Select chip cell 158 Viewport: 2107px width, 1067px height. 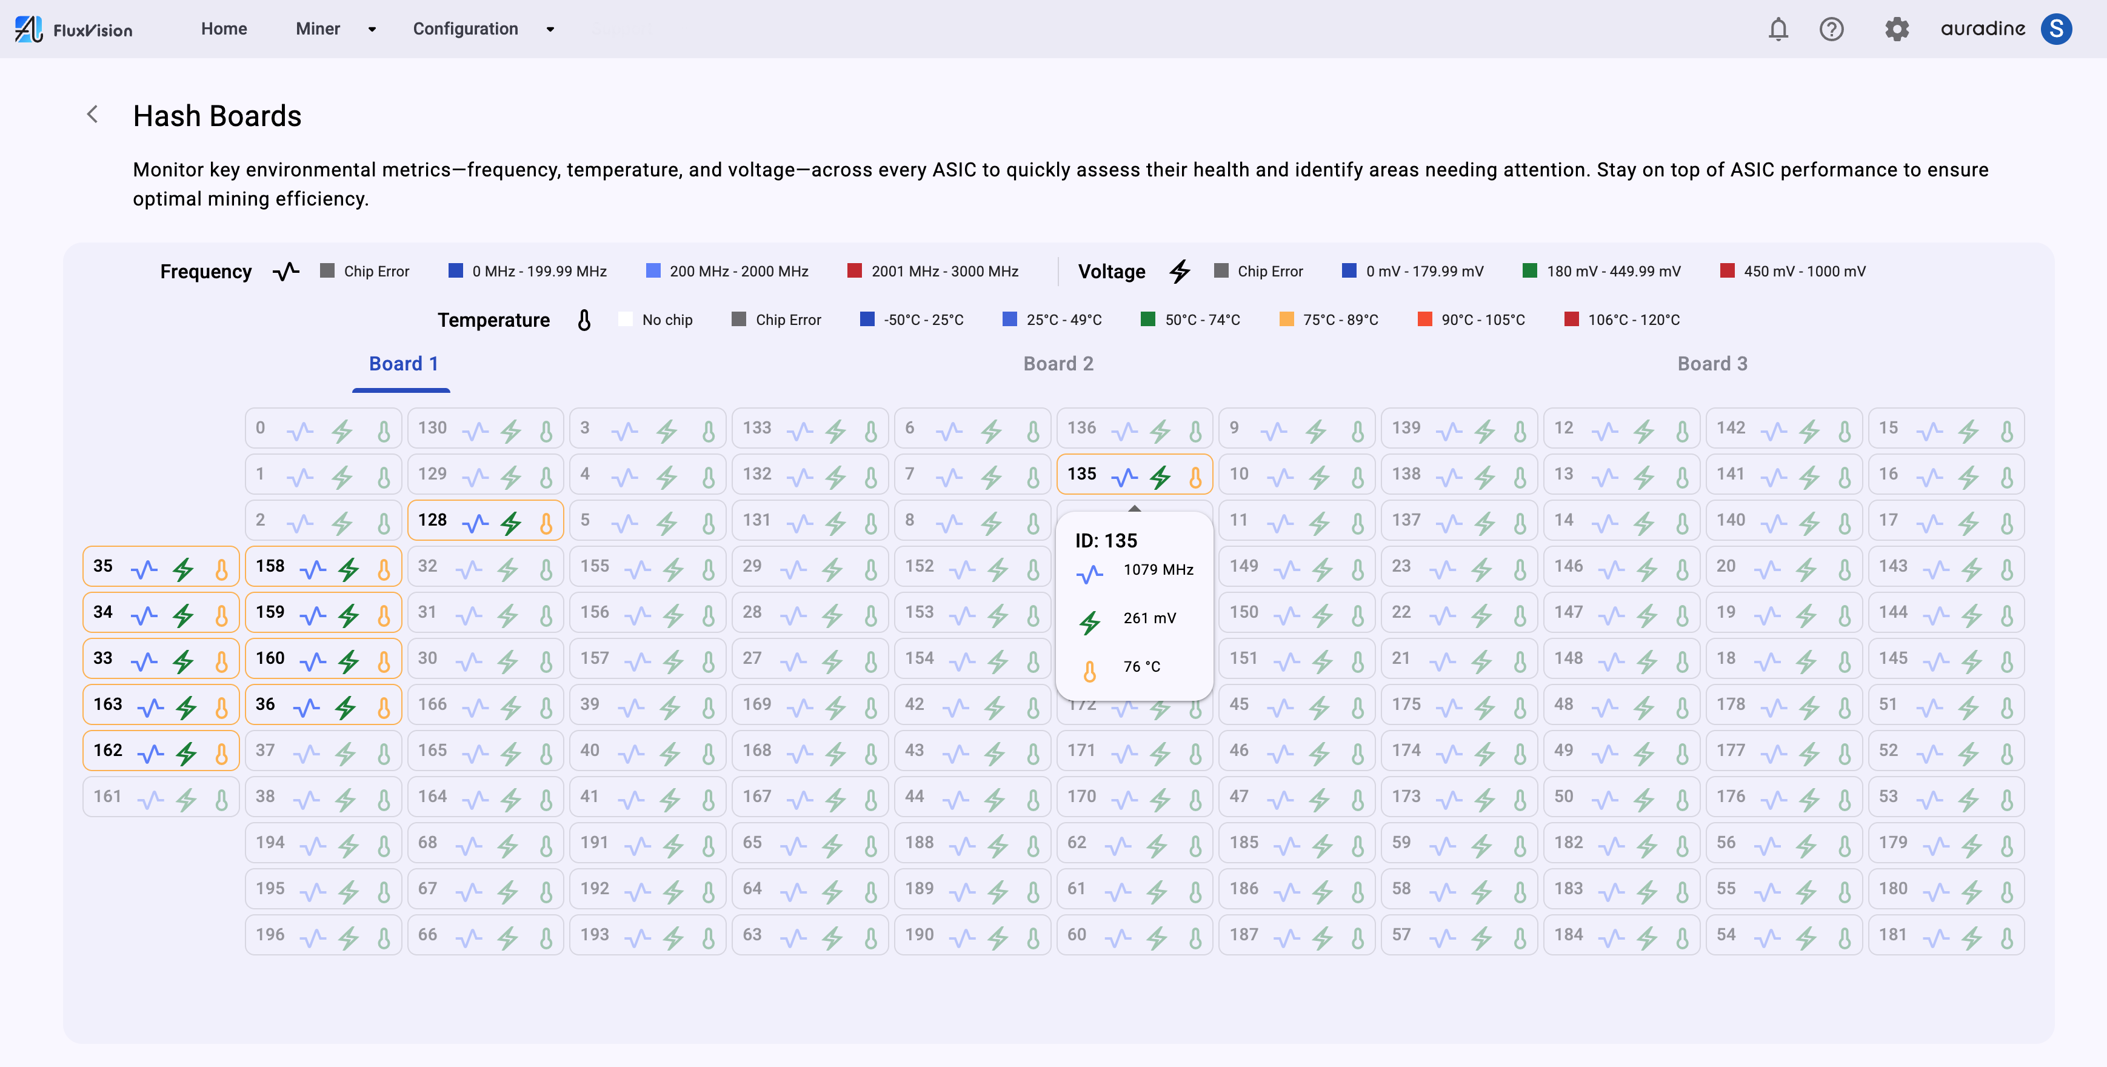click(x=323, y=566)
